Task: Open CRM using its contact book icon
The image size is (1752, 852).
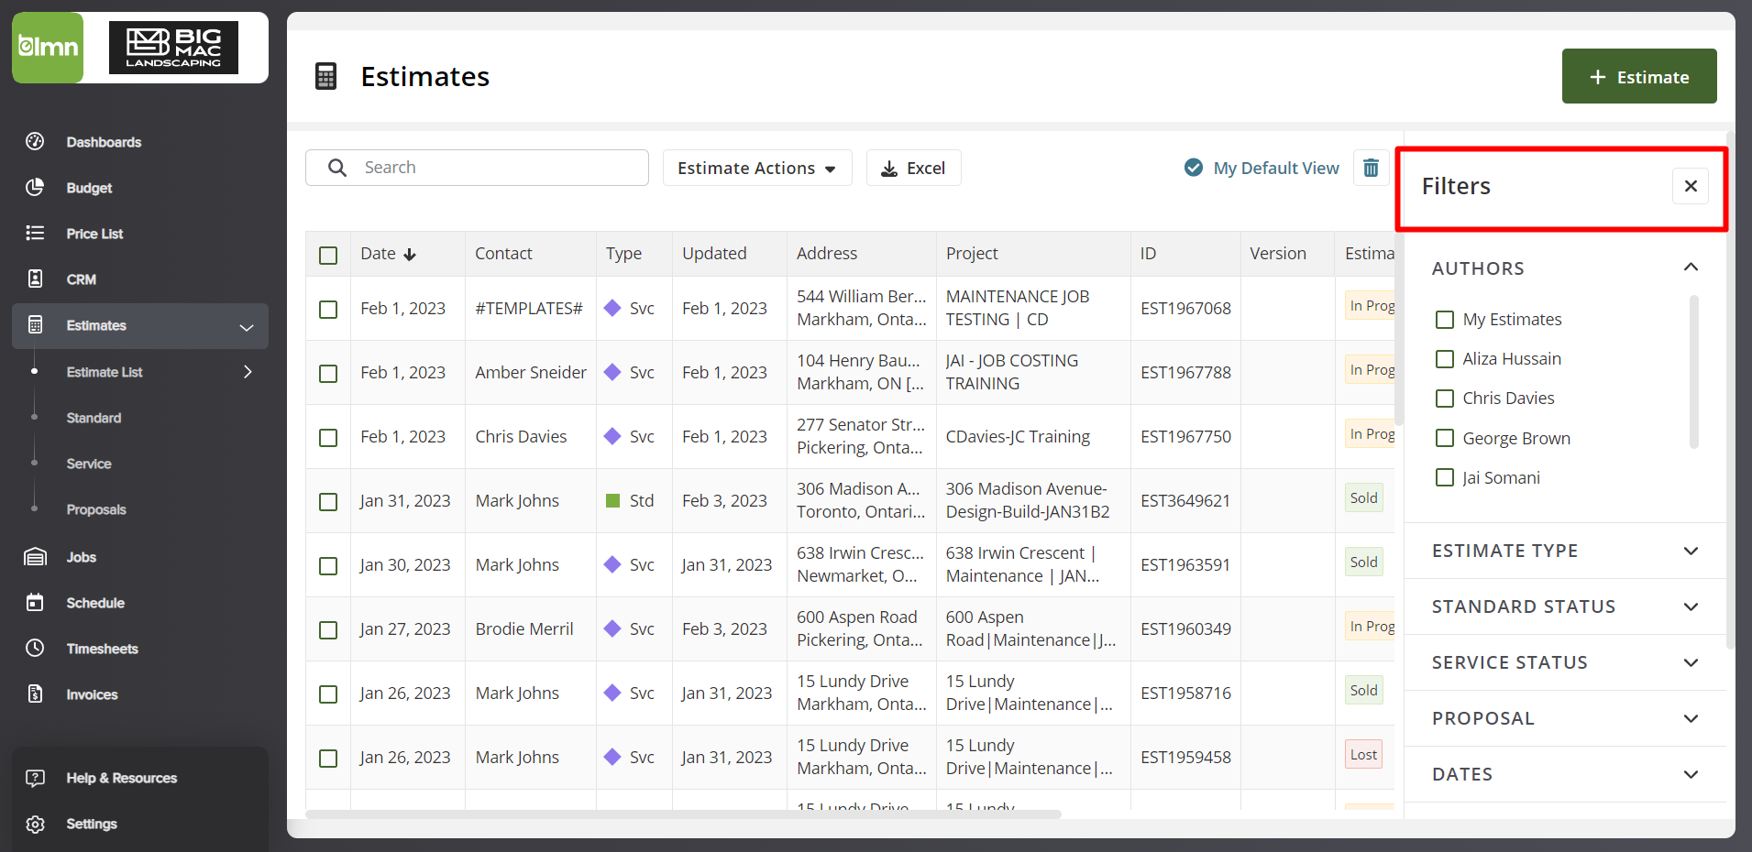Action: pyautogui.click(x=35, y=279)
